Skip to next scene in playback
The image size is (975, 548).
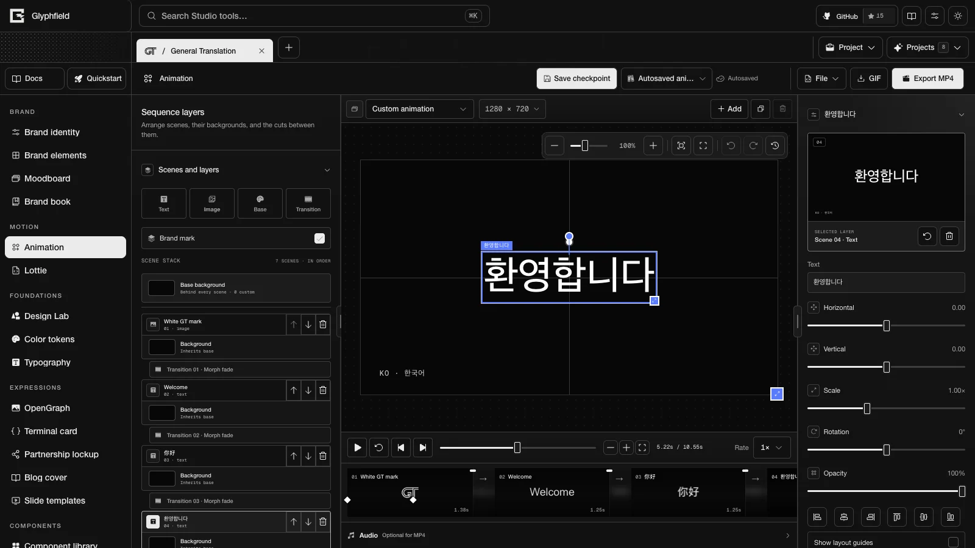point(423,448)
